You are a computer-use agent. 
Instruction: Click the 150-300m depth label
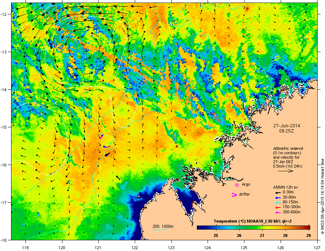(x=291, y=207)
